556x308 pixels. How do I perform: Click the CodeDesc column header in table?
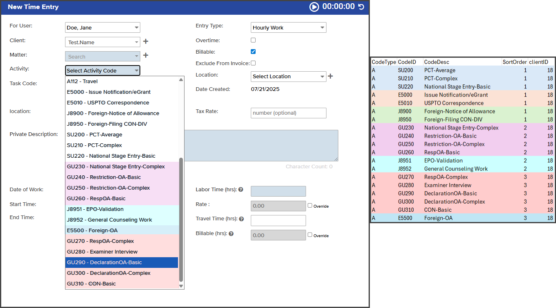(x=437, y=62)
